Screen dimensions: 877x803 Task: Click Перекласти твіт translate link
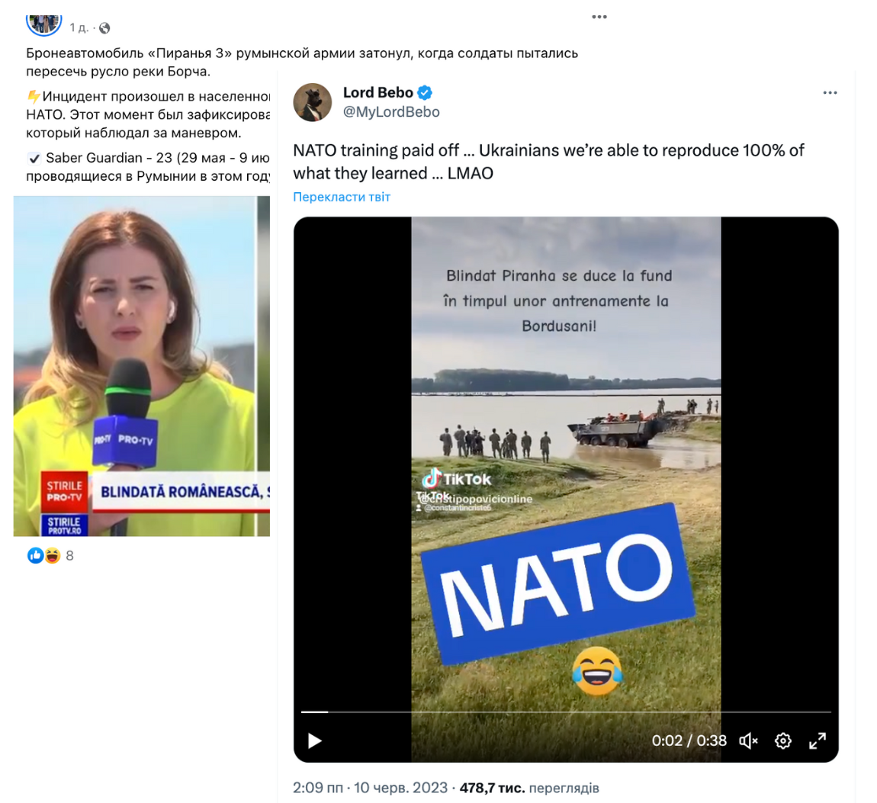coord(342,197)
